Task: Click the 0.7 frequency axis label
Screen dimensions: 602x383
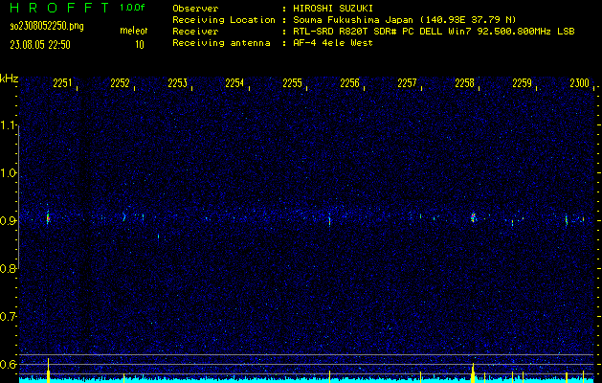Action: point(9,316)
